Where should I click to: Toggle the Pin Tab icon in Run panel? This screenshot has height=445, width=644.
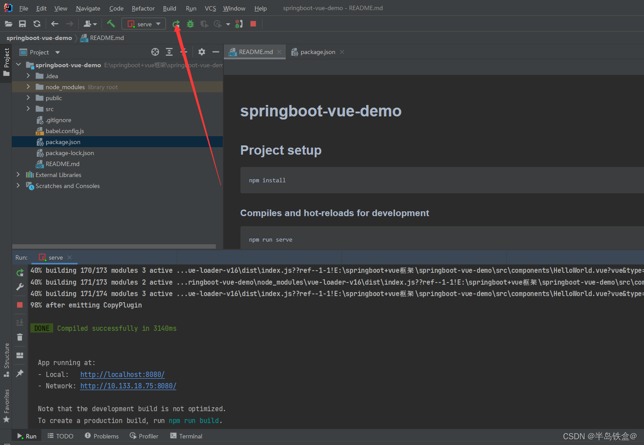click(20, 373)
